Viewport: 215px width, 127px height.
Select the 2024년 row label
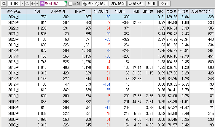(x=13, y=17)
